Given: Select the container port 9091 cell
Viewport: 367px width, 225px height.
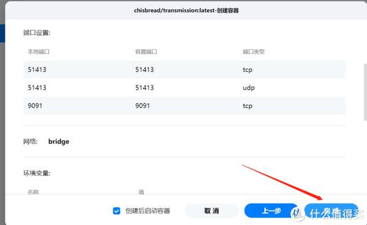Looking at the screenshot, I should pyautogui.click(x=143, y=105).
